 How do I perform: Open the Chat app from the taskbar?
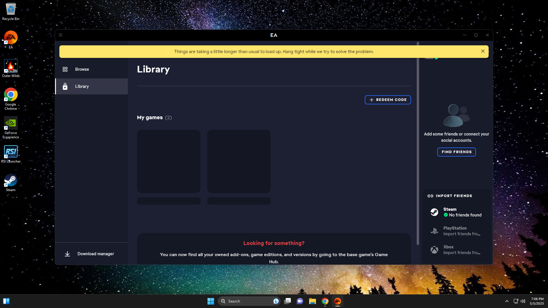(300, 301)
